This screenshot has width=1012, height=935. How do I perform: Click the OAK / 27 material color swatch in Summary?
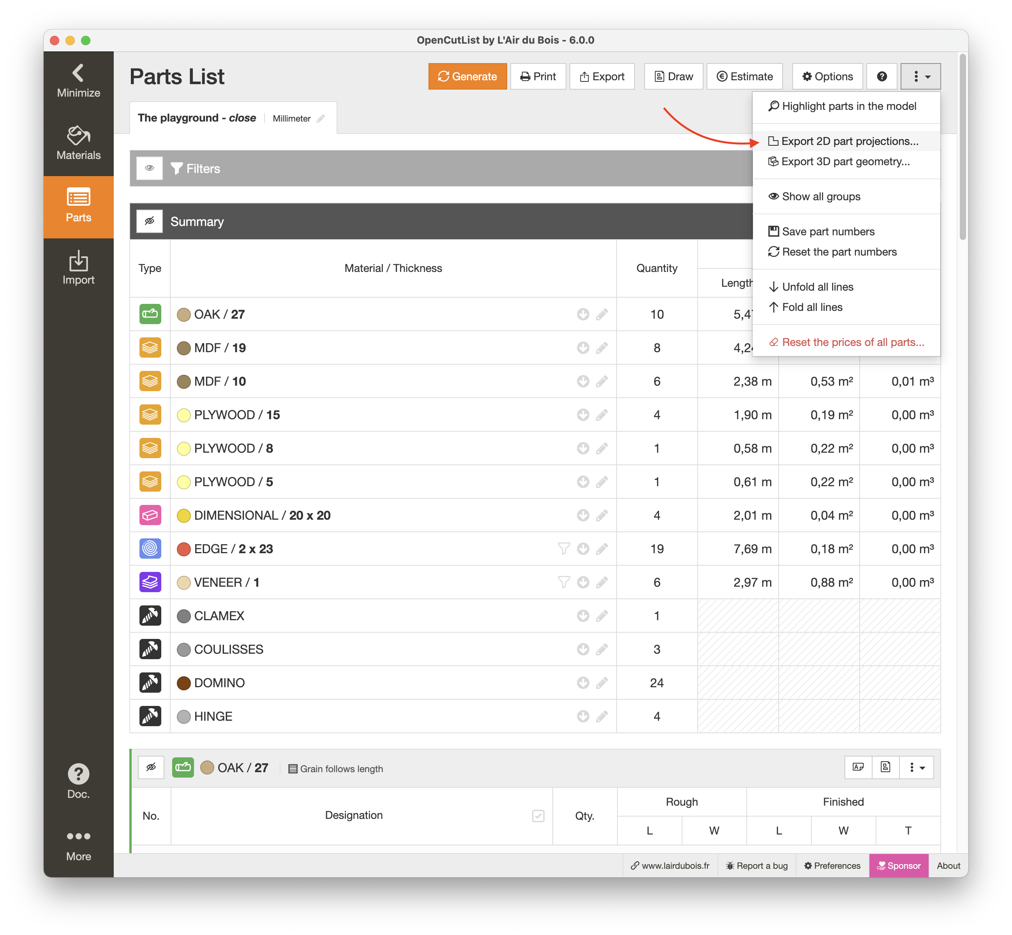tap(183, 314)
